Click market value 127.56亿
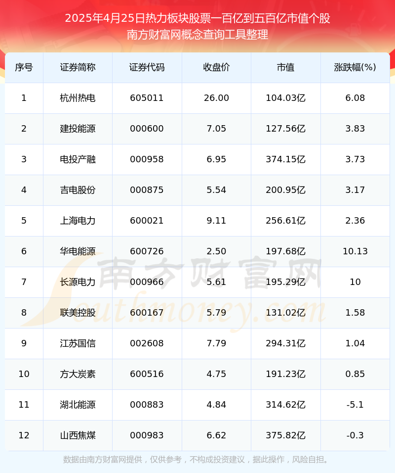The image size is (395, 473). [x=285, y=129]
